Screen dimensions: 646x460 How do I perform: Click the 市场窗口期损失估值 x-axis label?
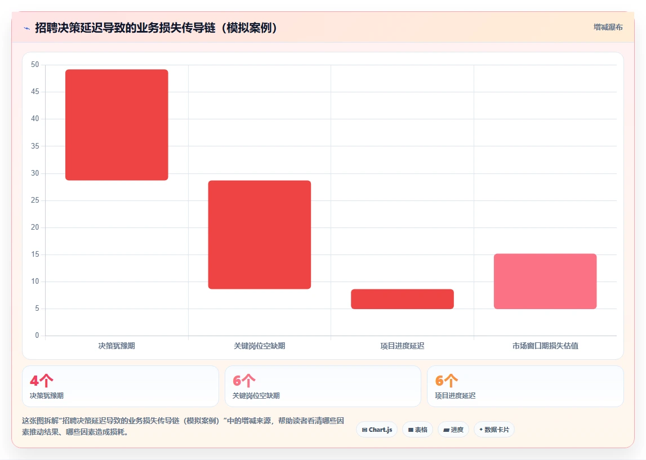coord(545,346)
